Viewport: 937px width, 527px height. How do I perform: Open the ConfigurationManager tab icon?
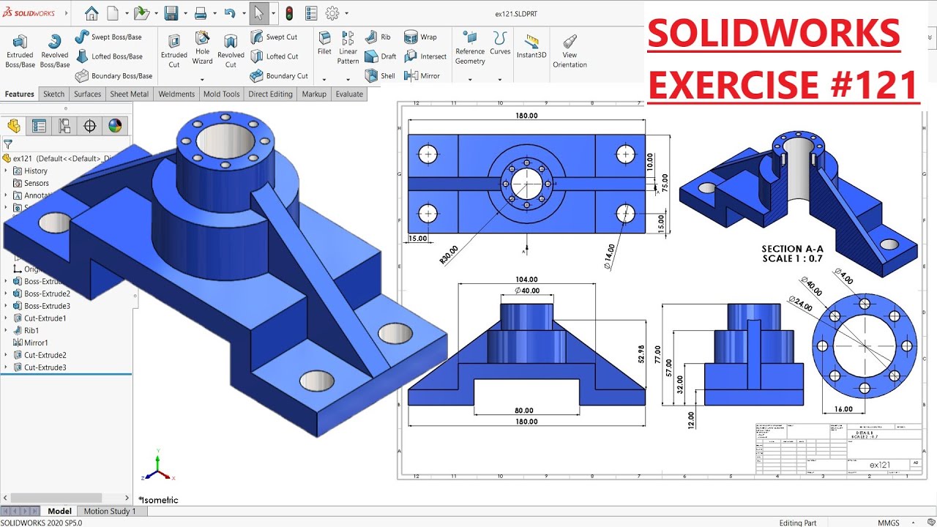(x=64, y=126)
